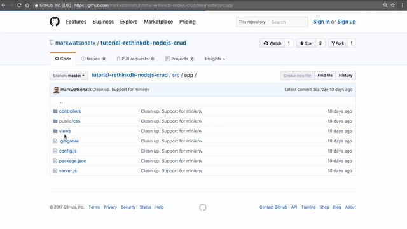
Task: Click views folder icon
Action: coord(55,131)
